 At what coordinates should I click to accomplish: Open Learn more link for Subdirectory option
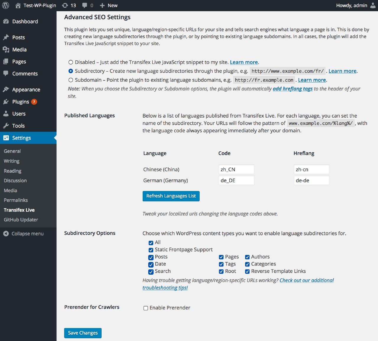tap(343, 71)
